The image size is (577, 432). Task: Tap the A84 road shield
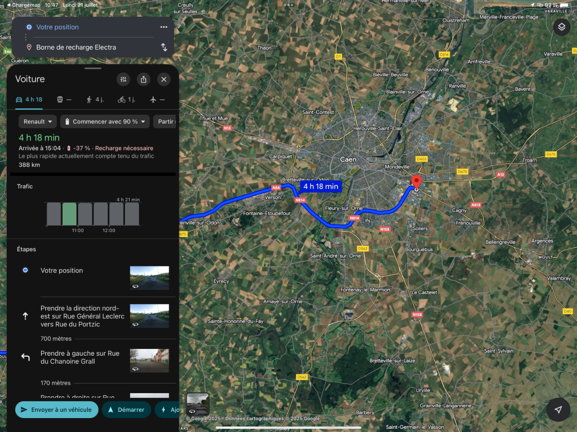(276, 188)
